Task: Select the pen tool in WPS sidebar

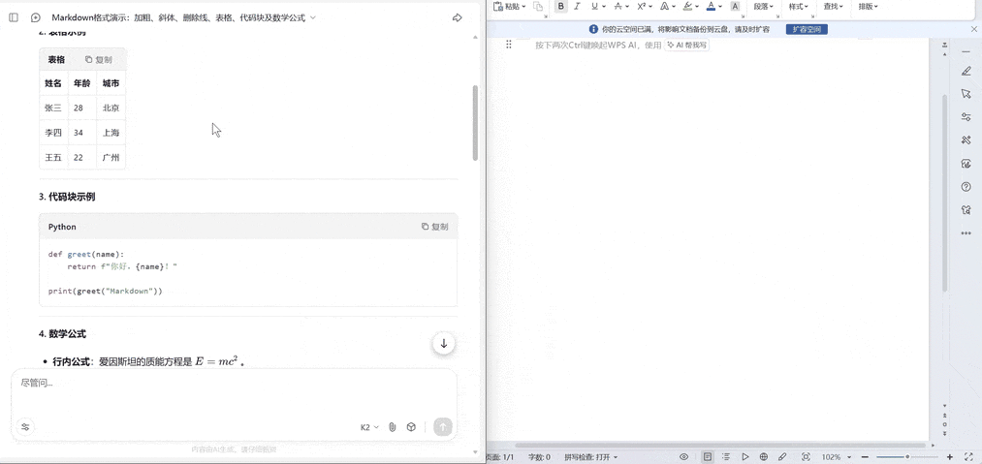Action: click(966, 72)
